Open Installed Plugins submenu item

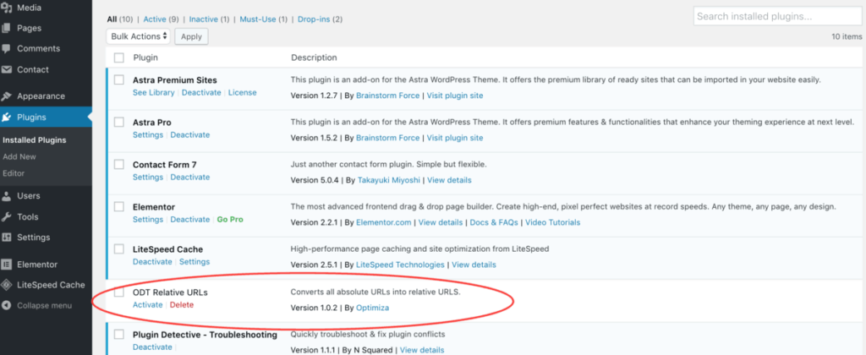coord(34,140)
